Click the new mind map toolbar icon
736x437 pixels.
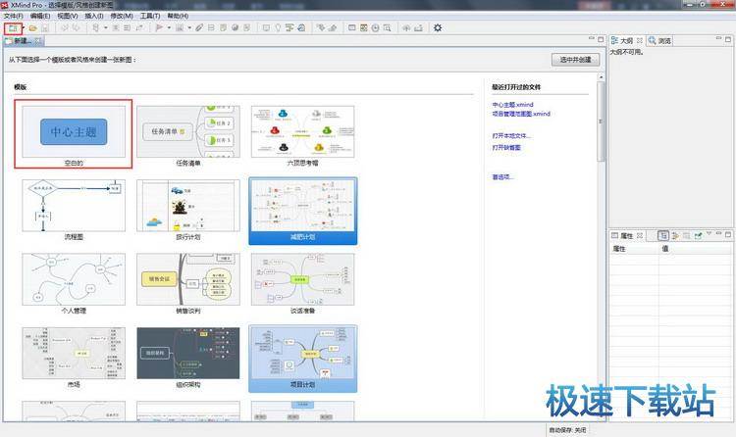12,27
